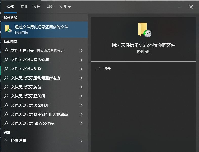
Task: Select suggestion 文件历史记录已关闭
Action: [x=44, y=96]
